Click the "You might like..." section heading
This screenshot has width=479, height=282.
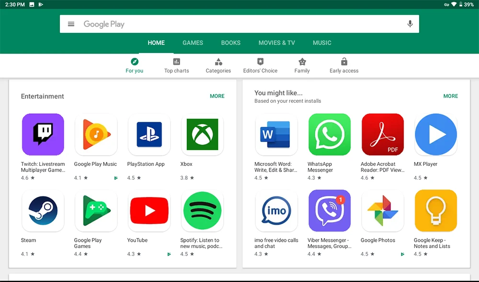[x=278, y=93]
